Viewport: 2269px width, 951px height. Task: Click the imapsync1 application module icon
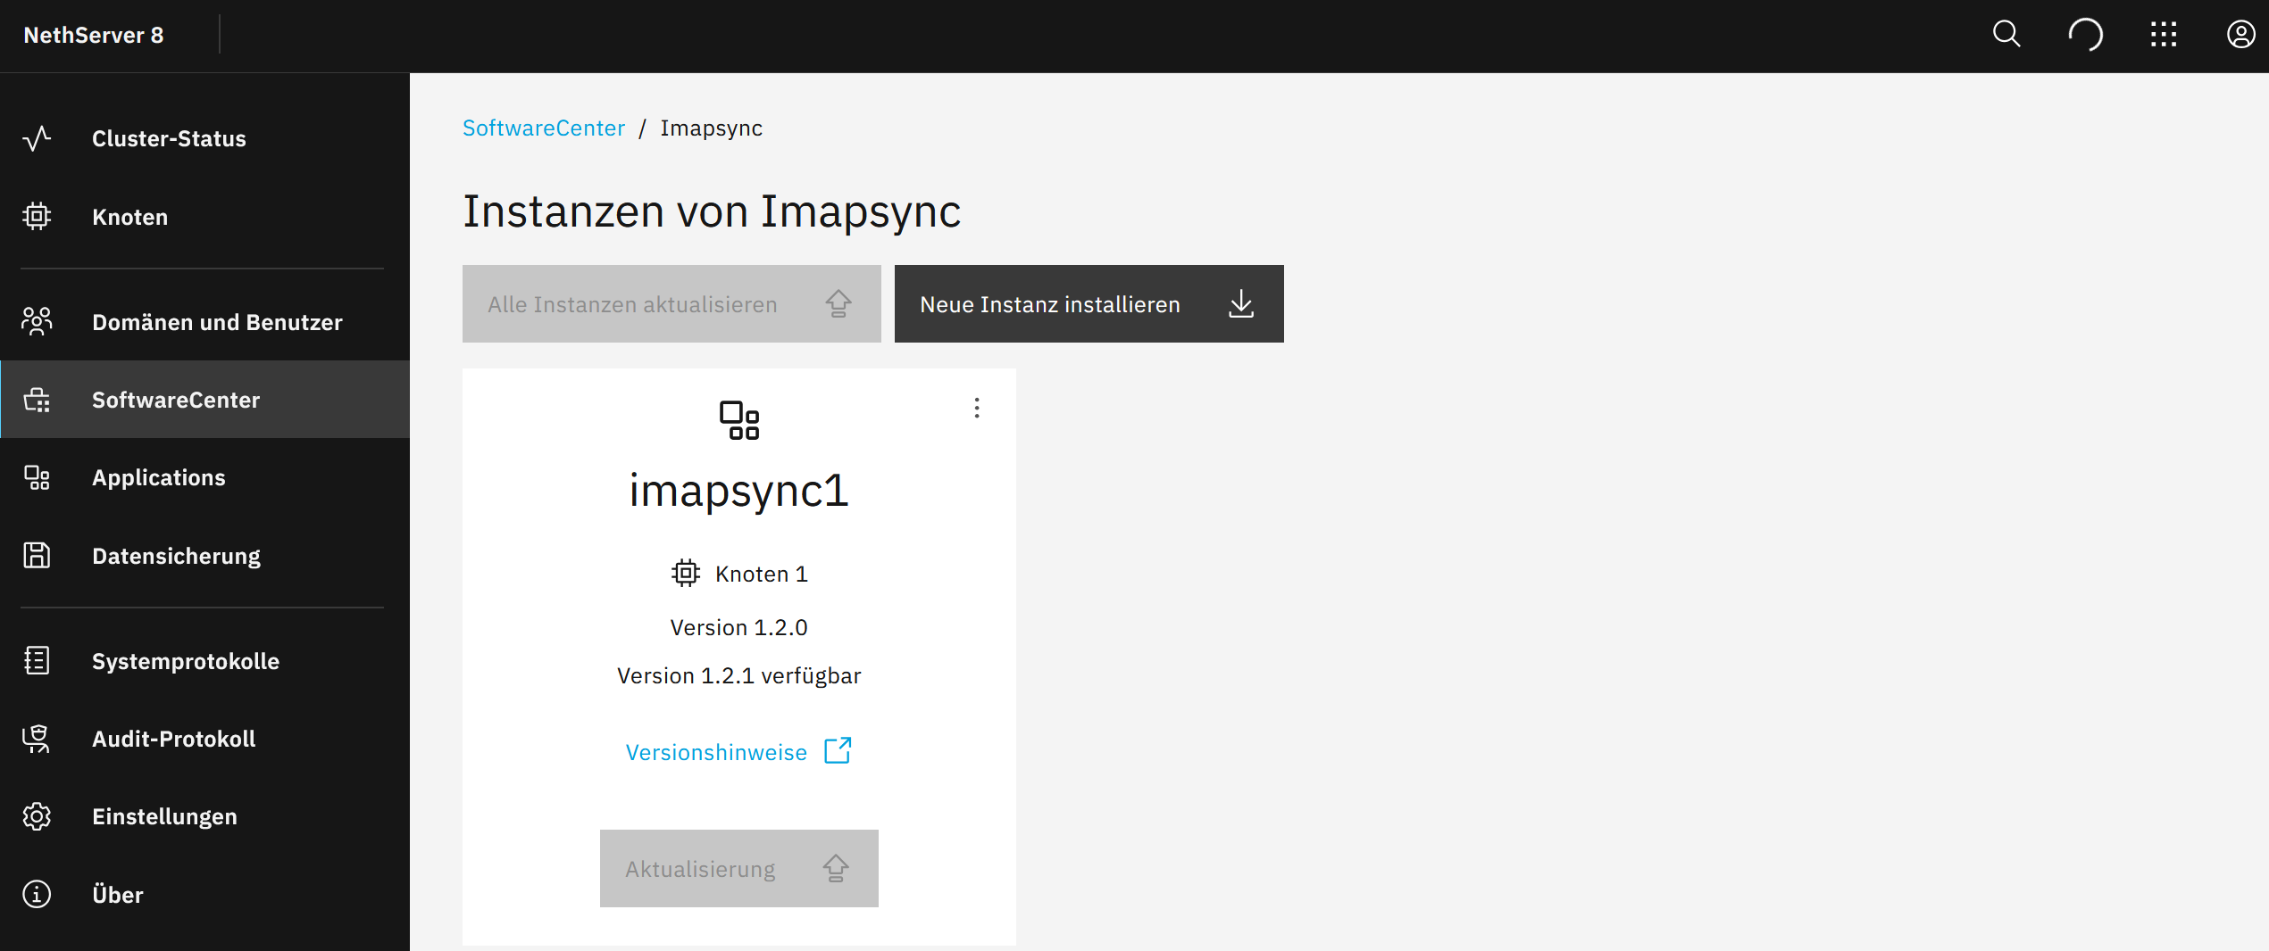click(x=739, y=420)
